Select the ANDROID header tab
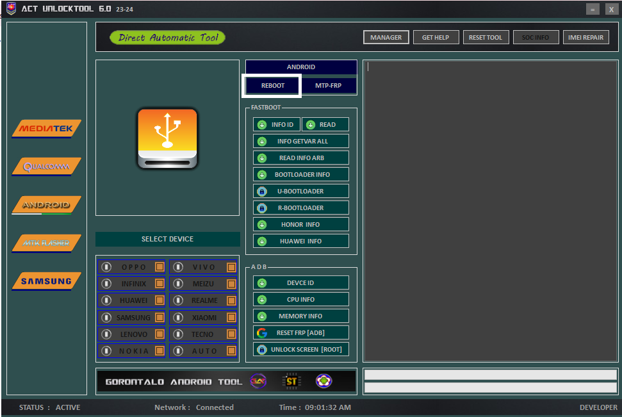This screenshot has width=622, height=417. click(x=301, y=67)
